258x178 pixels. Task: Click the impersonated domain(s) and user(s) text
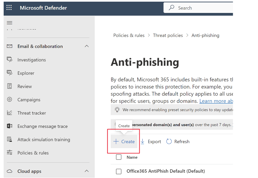pos(163,125)
